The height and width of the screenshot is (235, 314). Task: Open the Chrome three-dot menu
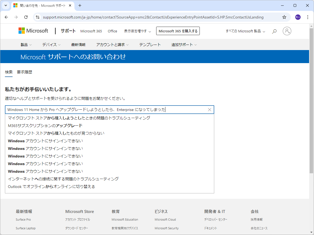tap(308, 17)
